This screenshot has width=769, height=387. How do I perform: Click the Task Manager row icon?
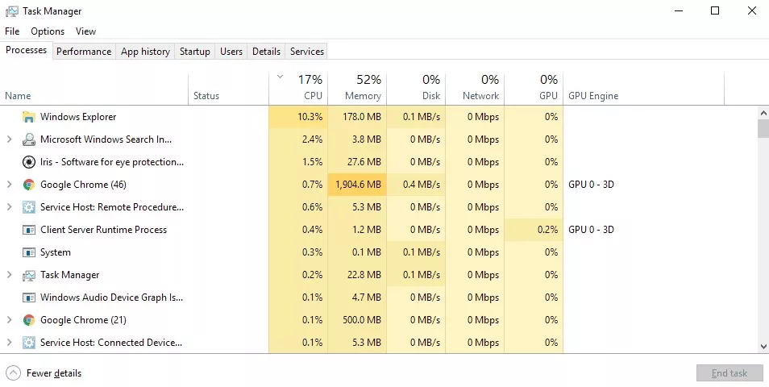point(29,275)
